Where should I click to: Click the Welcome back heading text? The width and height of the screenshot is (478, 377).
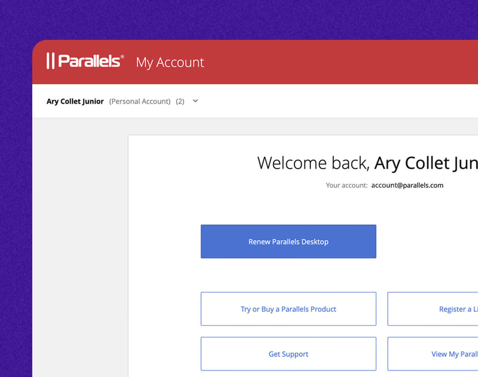click(x=313, y=163)
